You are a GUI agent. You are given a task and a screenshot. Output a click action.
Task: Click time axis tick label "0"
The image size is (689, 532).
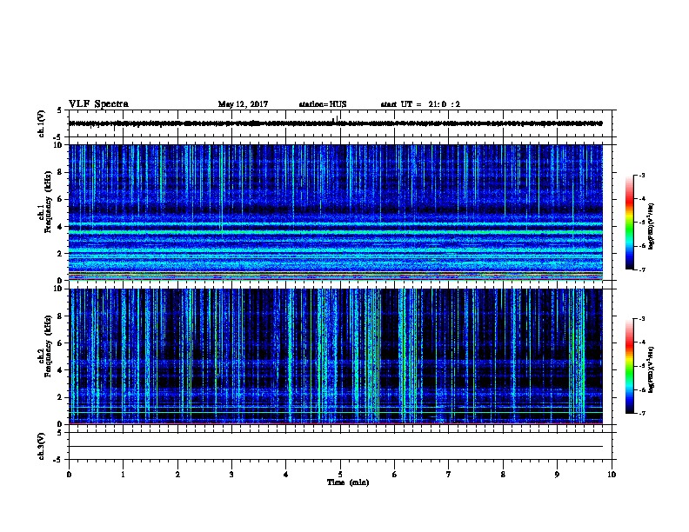[x=69, y=474]
